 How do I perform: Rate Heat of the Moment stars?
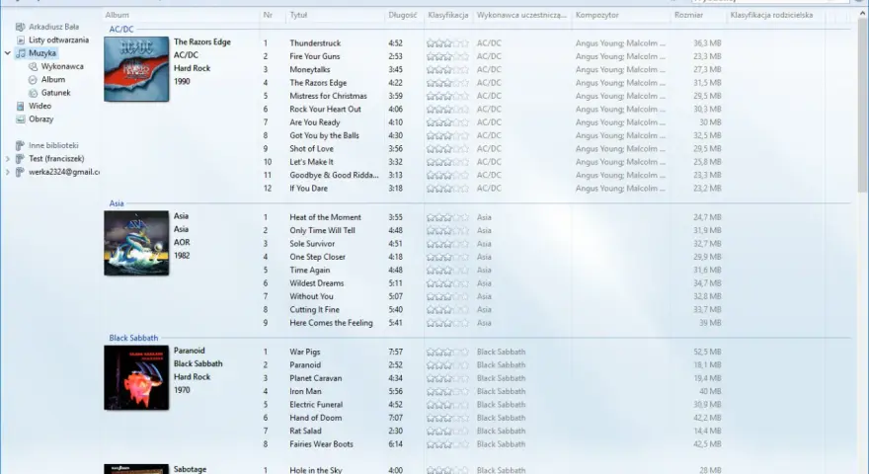coord(447,217)
